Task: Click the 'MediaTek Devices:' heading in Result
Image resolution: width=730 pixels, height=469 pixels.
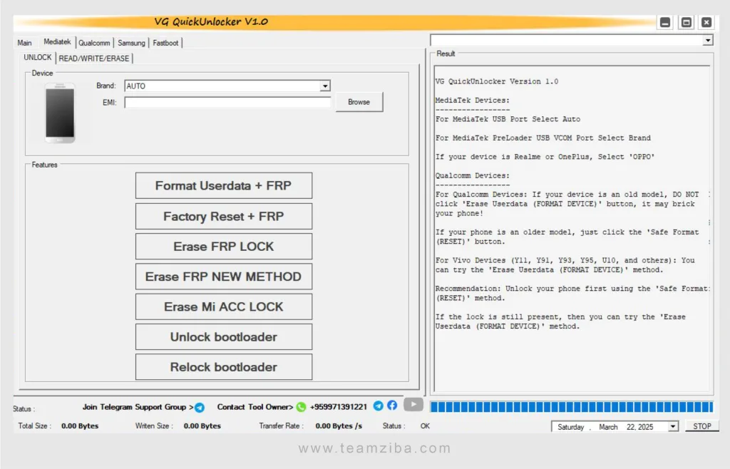Action: [473, 100]
